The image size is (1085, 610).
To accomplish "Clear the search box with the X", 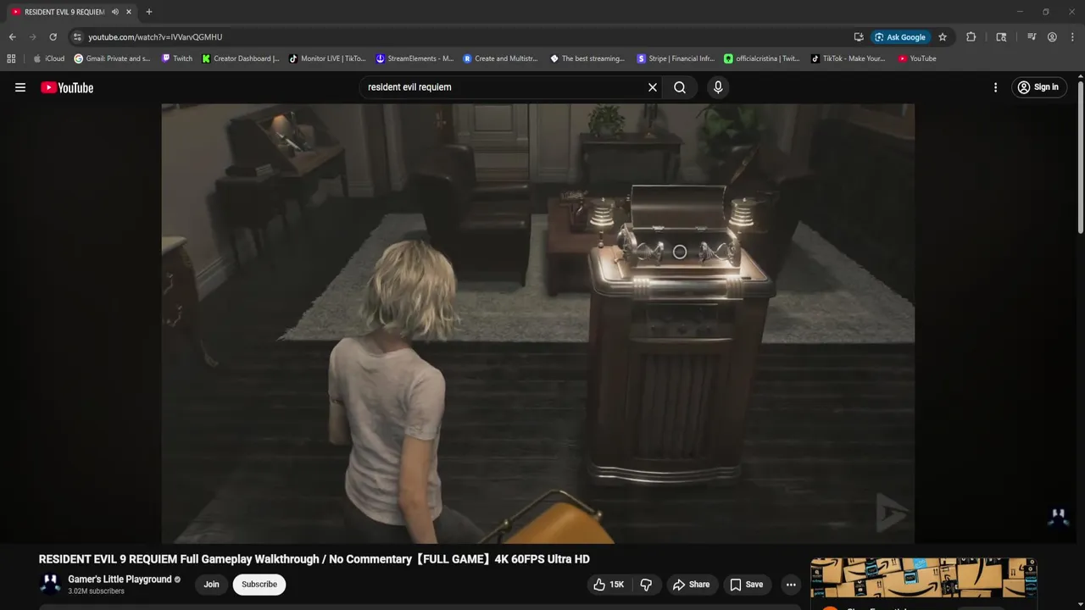I will coord(653,87).
